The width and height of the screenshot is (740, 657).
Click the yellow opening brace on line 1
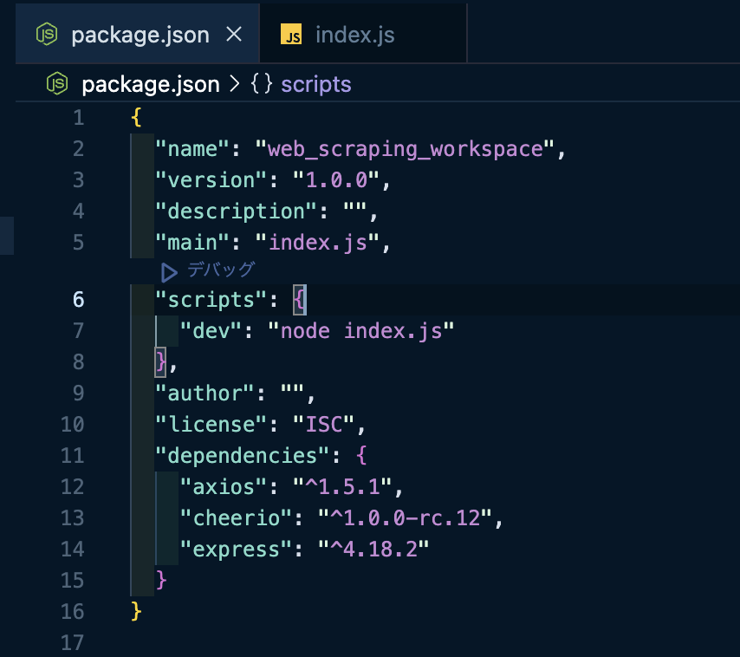pyautogui.click(x=136, y=117)
